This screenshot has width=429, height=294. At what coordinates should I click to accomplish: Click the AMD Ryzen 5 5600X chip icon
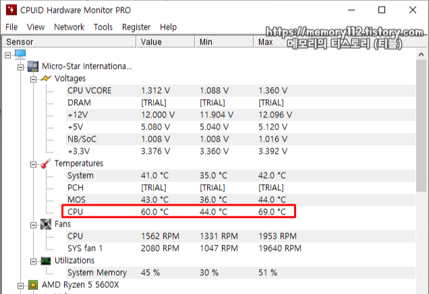click(33, 285)
